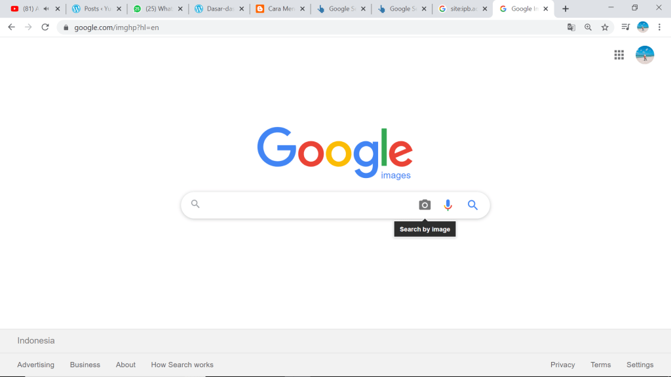Click the Search by image camera icon
This screenshot has width=671, height=377.
point(425,205)
